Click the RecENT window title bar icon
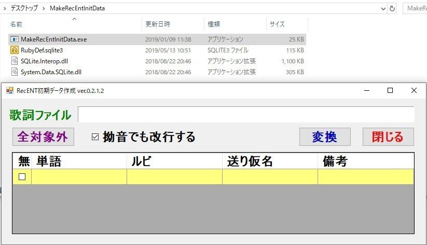 (10, 90)
